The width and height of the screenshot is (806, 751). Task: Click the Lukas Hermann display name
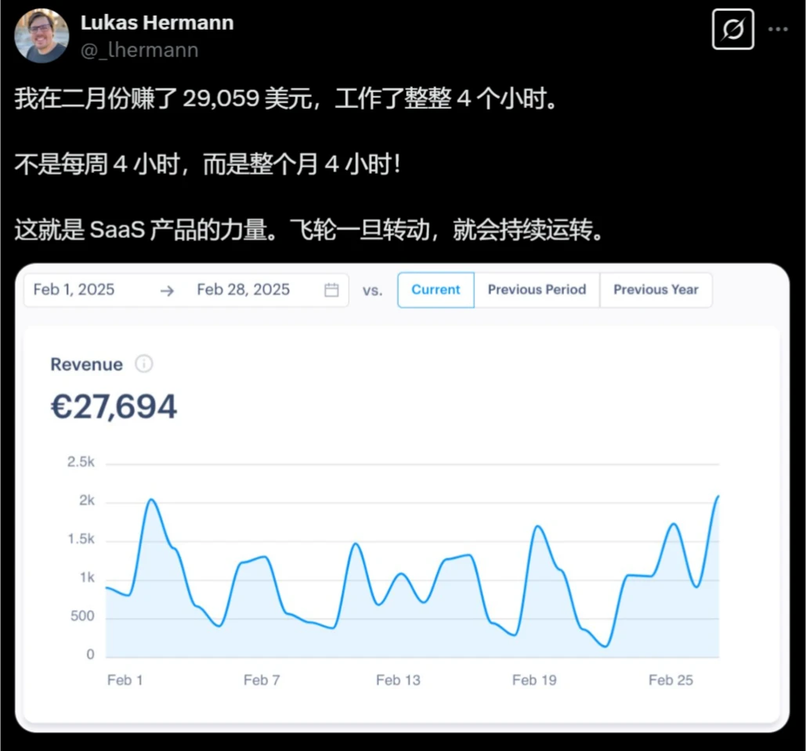(157, 23)
